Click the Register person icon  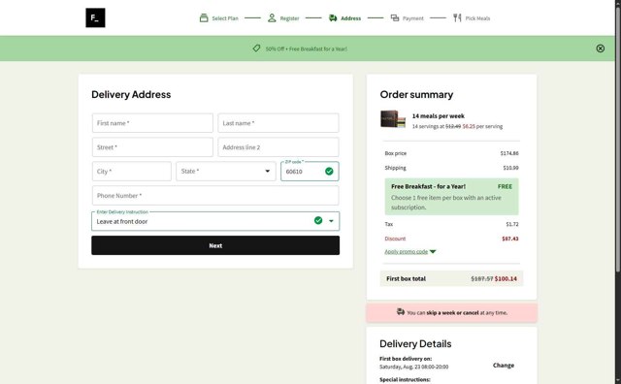272,17
